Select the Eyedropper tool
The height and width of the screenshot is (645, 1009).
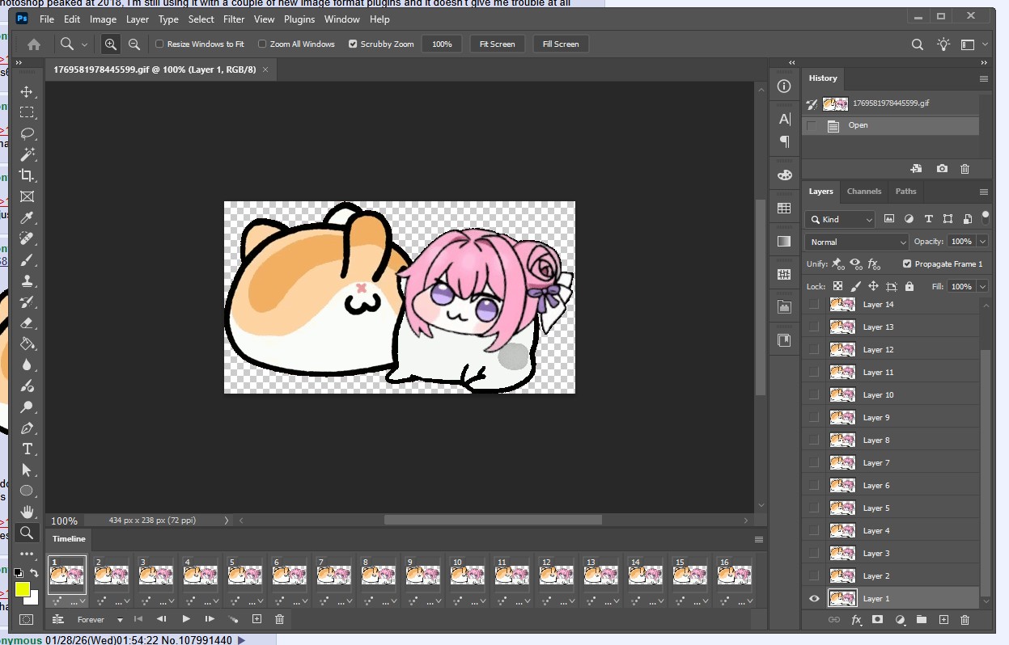pyautogui.click(x=27, y=217)
